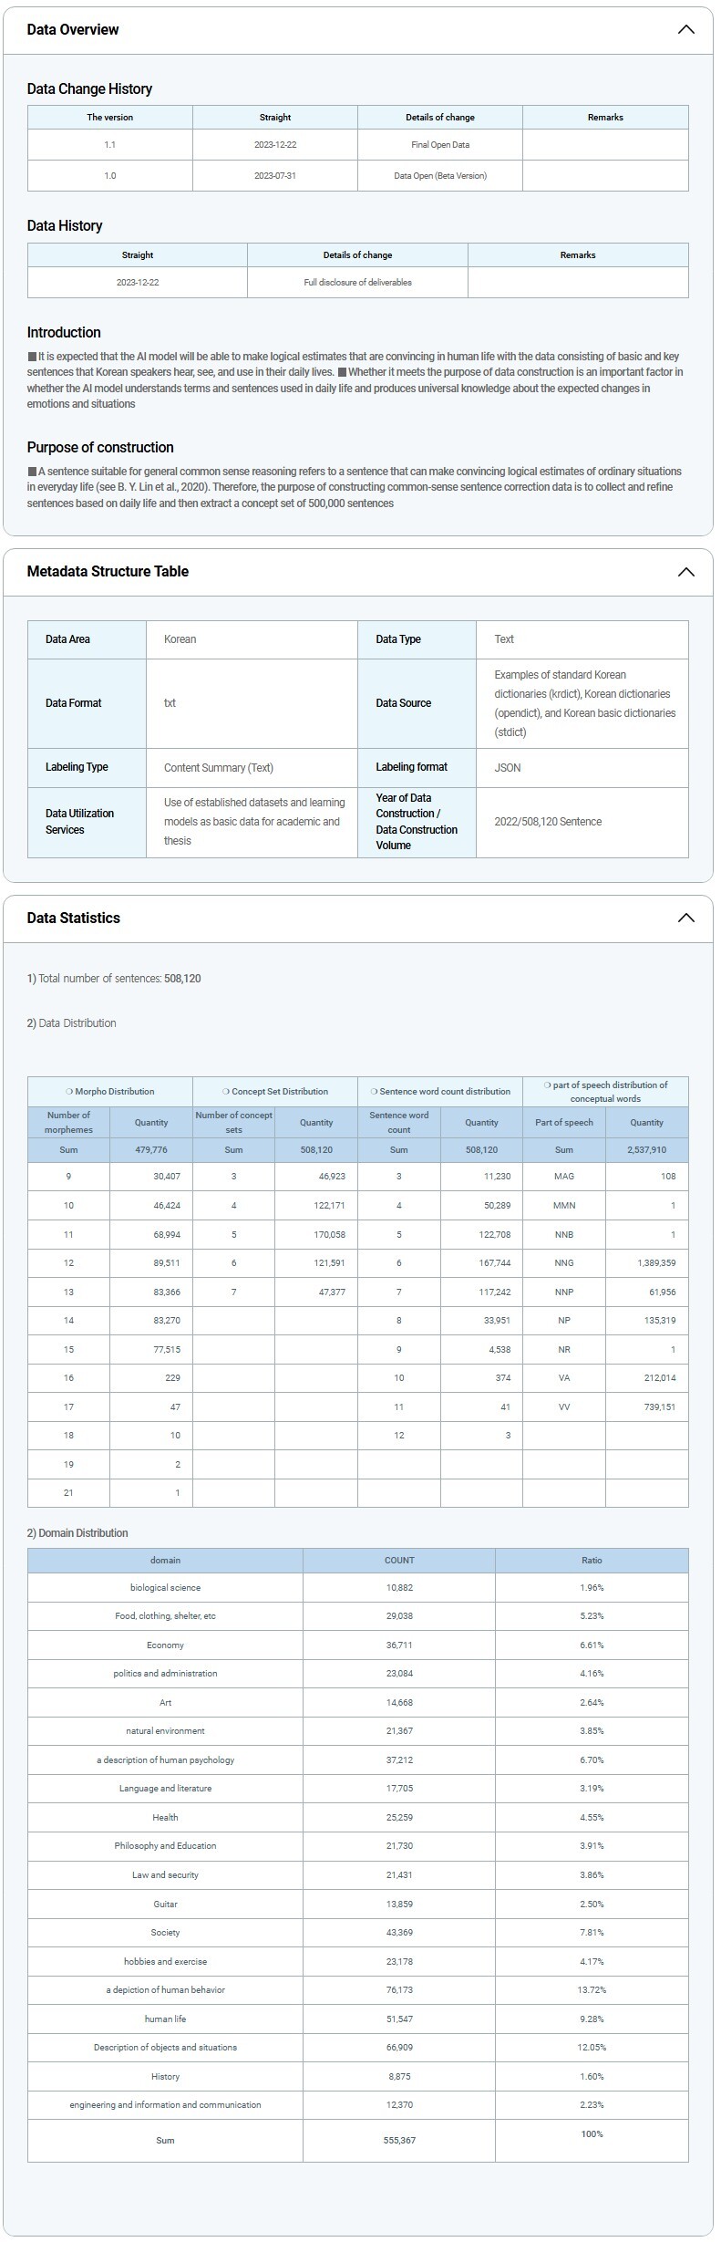721x2242 pixels.
Task: Click the Metadata Structure Table title
Action: click(x=108, y=572)
